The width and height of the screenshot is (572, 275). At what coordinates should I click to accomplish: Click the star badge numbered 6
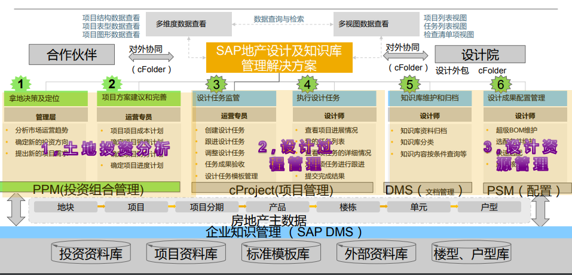(500, 85)
